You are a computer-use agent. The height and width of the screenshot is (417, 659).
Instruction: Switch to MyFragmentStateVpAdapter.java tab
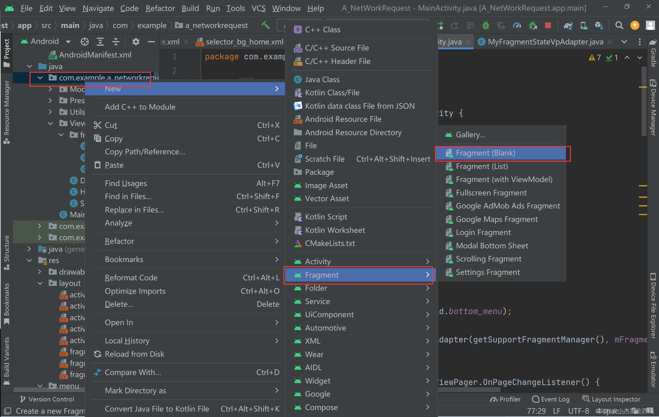545,42
